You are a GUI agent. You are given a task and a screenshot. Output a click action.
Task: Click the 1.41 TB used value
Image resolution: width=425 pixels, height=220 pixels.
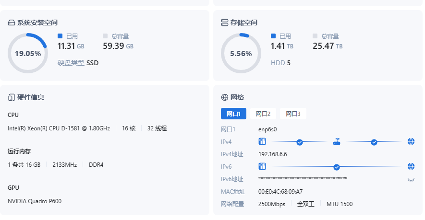282,46
